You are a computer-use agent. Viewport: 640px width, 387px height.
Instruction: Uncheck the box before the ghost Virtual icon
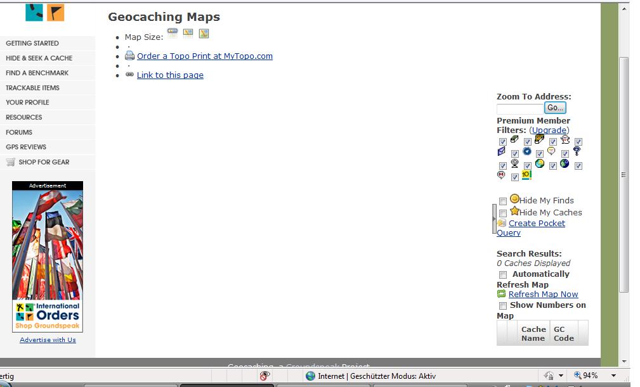552,142
